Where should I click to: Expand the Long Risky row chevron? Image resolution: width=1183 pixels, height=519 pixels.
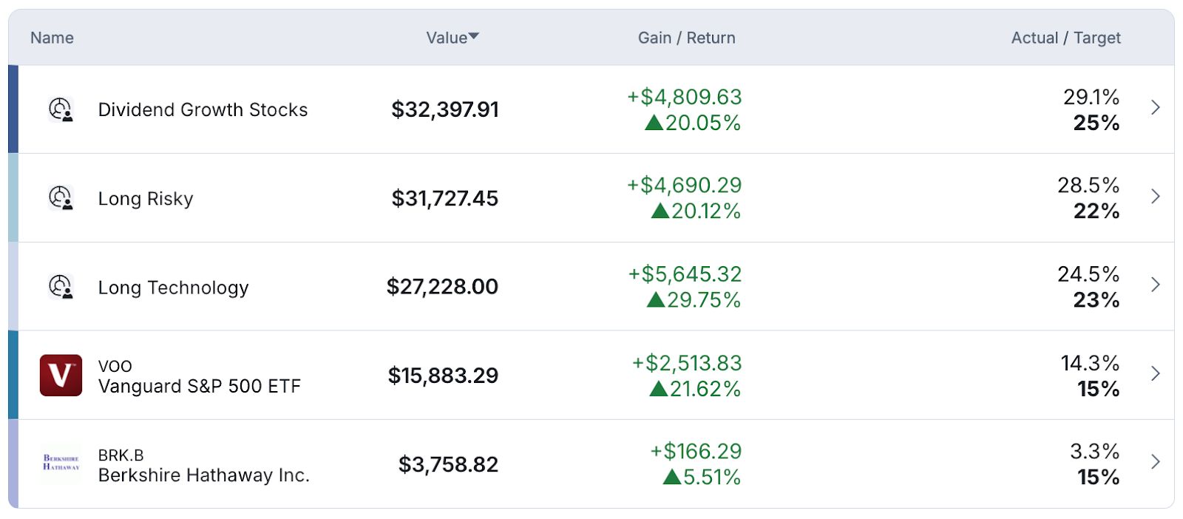tap(1155, 197)
